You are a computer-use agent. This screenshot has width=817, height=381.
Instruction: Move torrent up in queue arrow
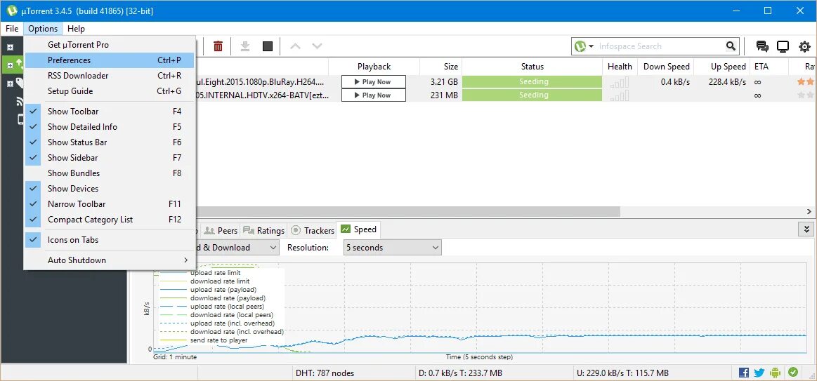click(x=296, y=46)
